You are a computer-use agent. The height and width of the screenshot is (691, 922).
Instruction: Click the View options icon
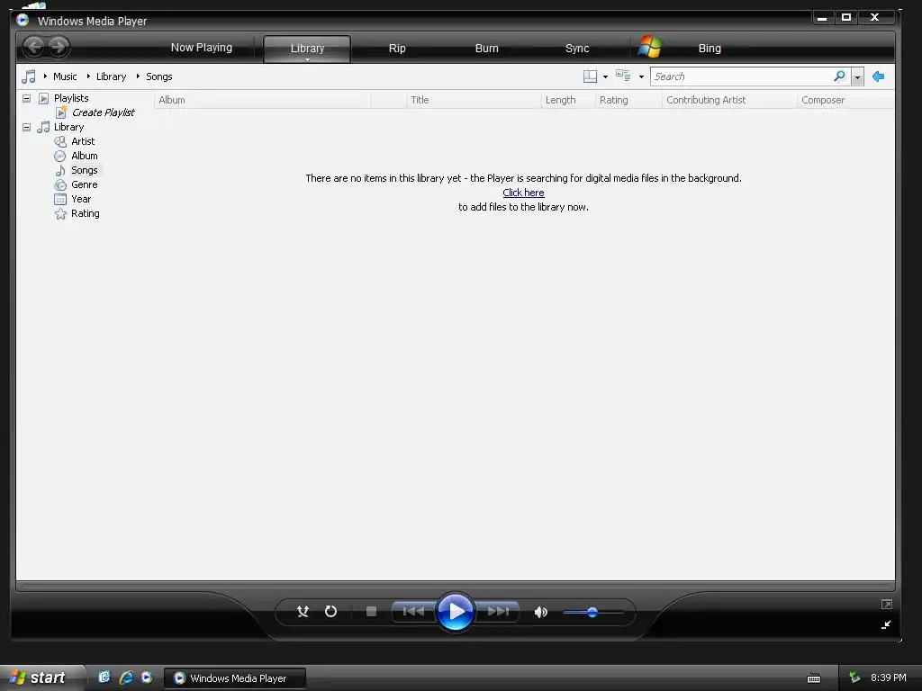tap(623, 76)
